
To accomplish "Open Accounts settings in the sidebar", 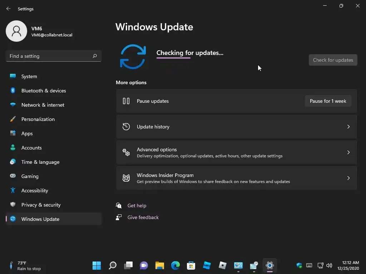I will (54, 148).
